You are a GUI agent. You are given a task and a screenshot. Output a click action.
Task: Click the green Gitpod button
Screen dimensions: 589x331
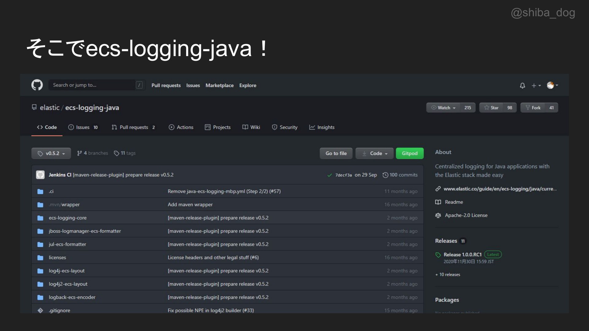410,153
